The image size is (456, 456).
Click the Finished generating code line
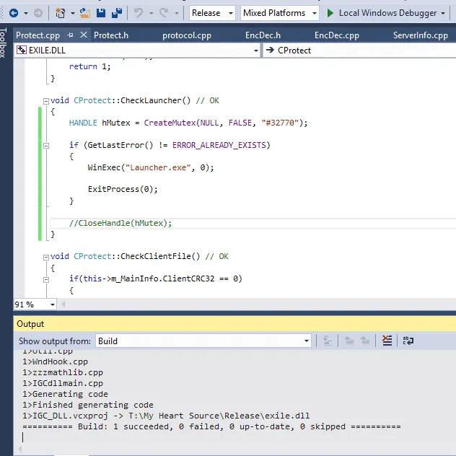click(x=88, y=405)
